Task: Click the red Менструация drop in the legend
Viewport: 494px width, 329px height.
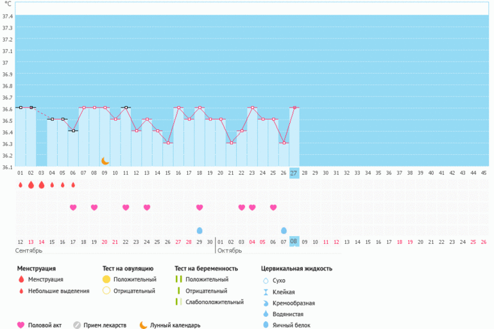Action: point(21,280)
